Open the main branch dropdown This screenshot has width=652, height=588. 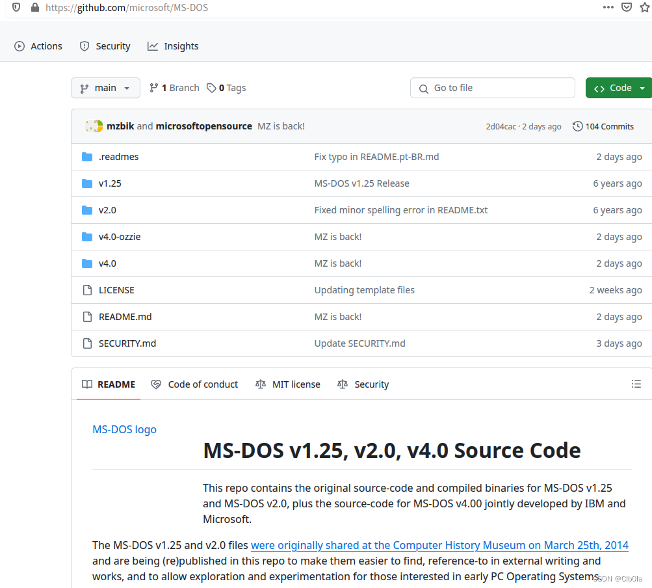point(105,87)
